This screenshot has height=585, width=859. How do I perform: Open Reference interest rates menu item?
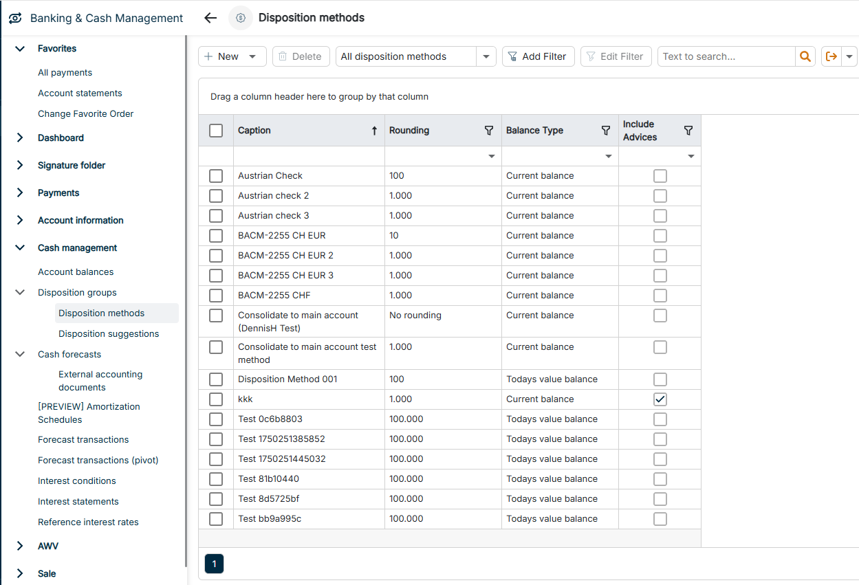click(88, 522)
